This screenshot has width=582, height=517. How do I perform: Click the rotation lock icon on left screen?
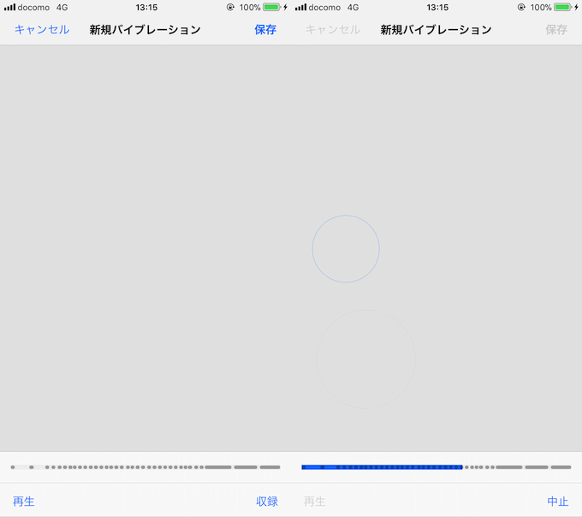coord(231,8)
